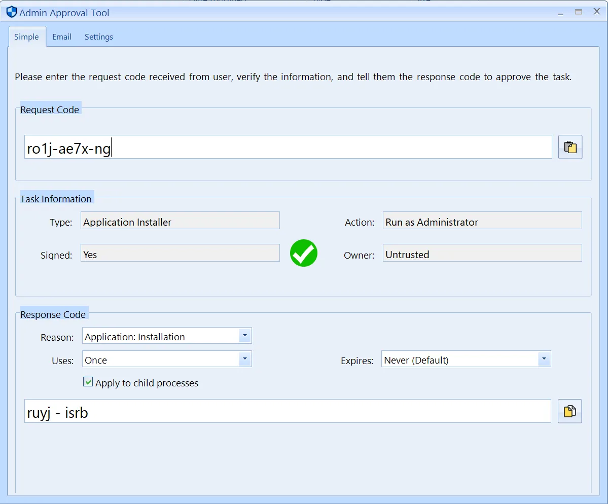This screenshot has height=504, width=608.
Task: Select the Simple tab
Action: (27, 37)
